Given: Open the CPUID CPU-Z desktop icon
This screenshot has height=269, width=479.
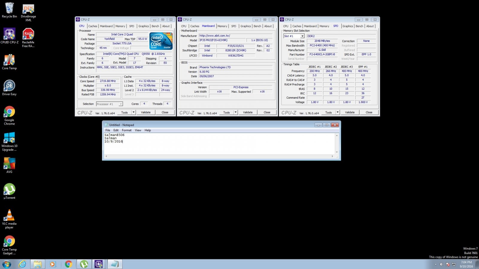Looking at the screenshot, I should (x=9, y=36).
